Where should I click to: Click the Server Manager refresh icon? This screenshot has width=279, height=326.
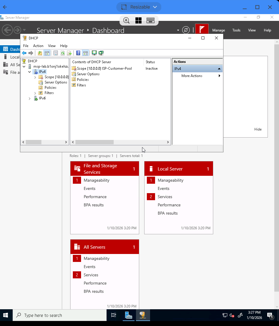[x=186, y=30]
